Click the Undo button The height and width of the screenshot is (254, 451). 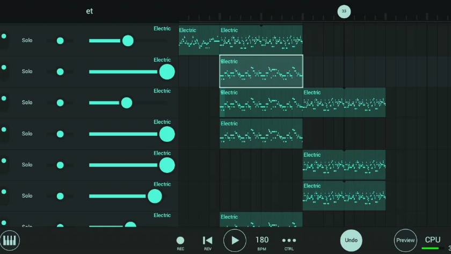(x=351, y=240)
